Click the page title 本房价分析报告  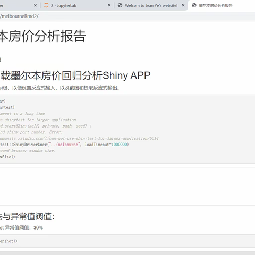(43, 36)
